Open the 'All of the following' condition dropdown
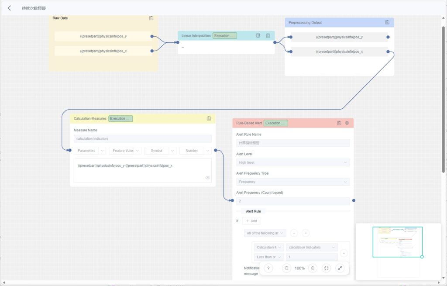 pyautogui.click(x=265, y=233)
